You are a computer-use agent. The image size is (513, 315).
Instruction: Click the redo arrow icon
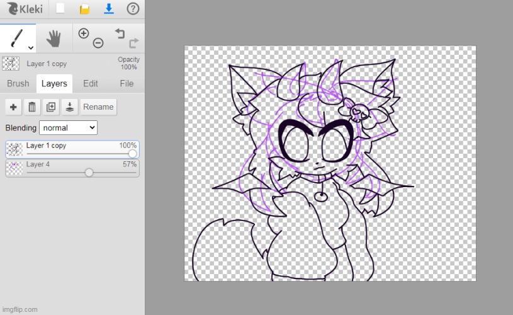pos(133,43)
